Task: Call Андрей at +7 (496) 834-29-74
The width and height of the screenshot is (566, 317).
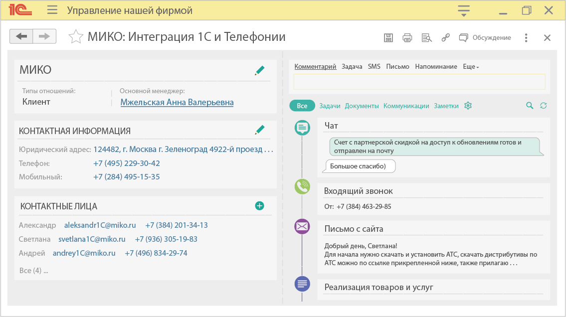Action: click(156, 253)
